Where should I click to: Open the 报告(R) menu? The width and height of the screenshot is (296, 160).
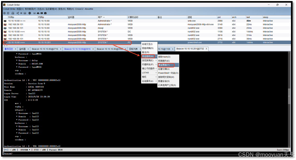62,9
